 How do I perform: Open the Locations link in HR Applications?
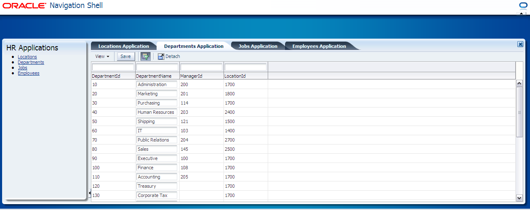point(27,57)
